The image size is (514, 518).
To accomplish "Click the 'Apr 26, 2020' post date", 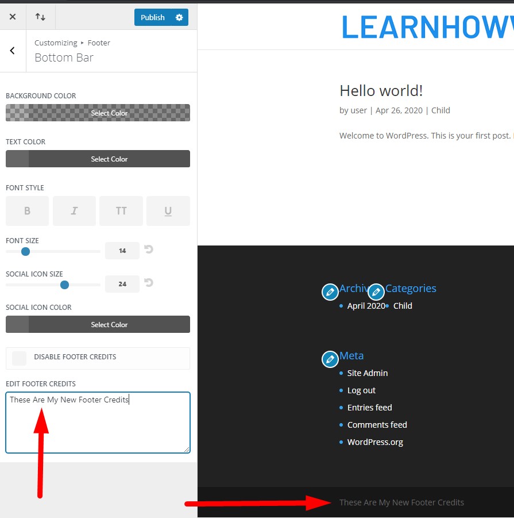I will click(399, 110).
